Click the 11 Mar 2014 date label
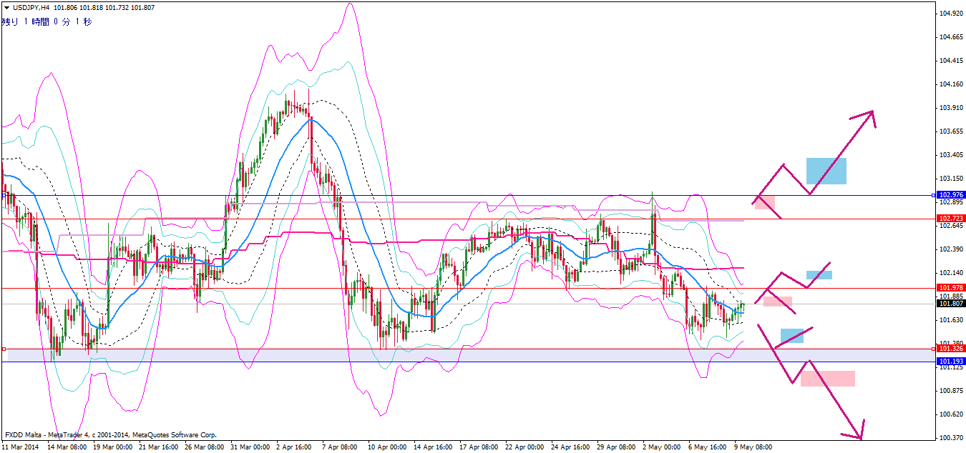 pyautogui.click(x=20, y=447)
